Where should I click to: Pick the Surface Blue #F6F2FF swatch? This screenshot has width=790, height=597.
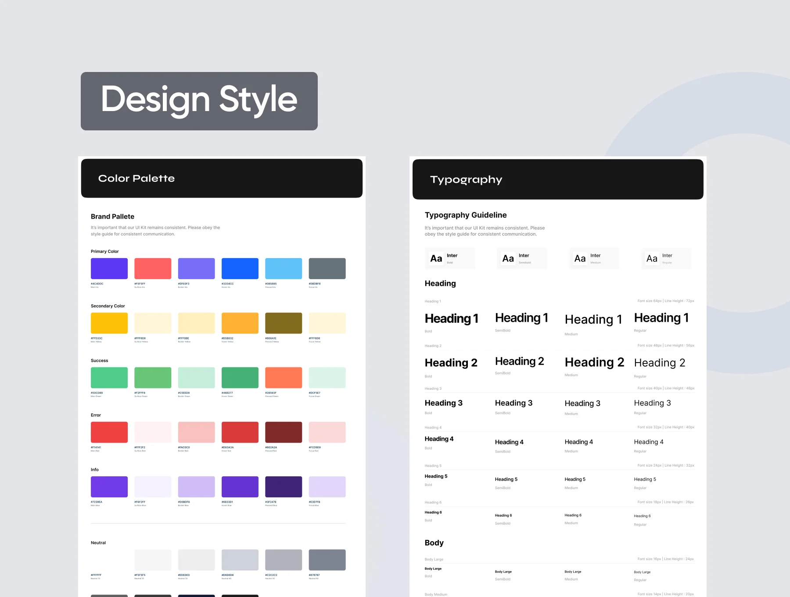(153, 487)
